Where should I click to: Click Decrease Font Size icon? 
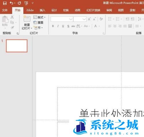pos(94,19)
